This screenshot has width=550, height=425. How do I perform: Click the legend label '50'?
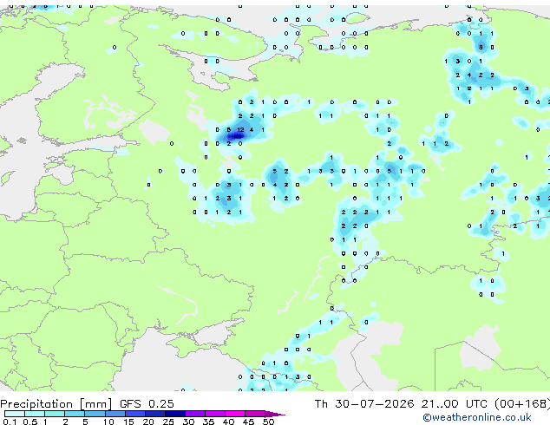pyautogui.click(x=268, y=422)
